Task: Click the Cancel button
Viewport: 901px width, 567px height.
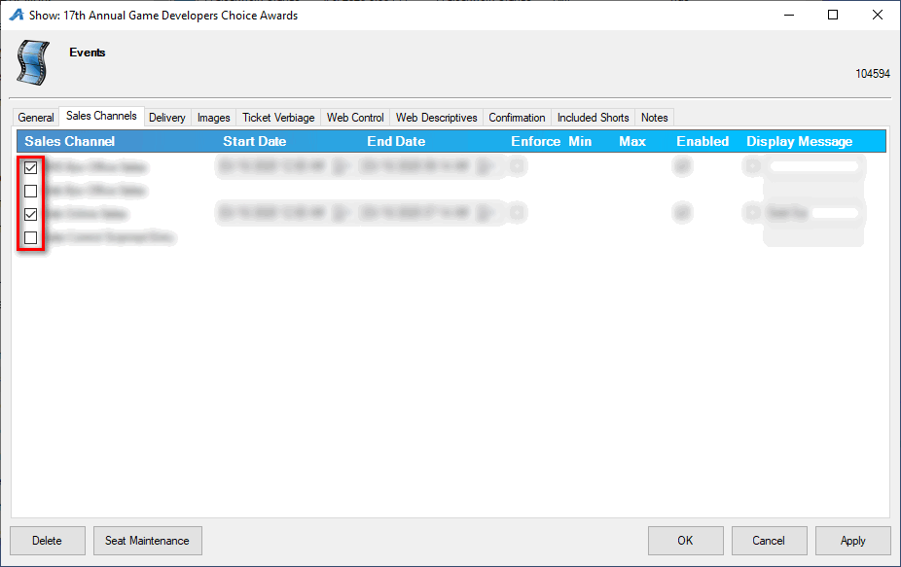Action: (769, 541)
